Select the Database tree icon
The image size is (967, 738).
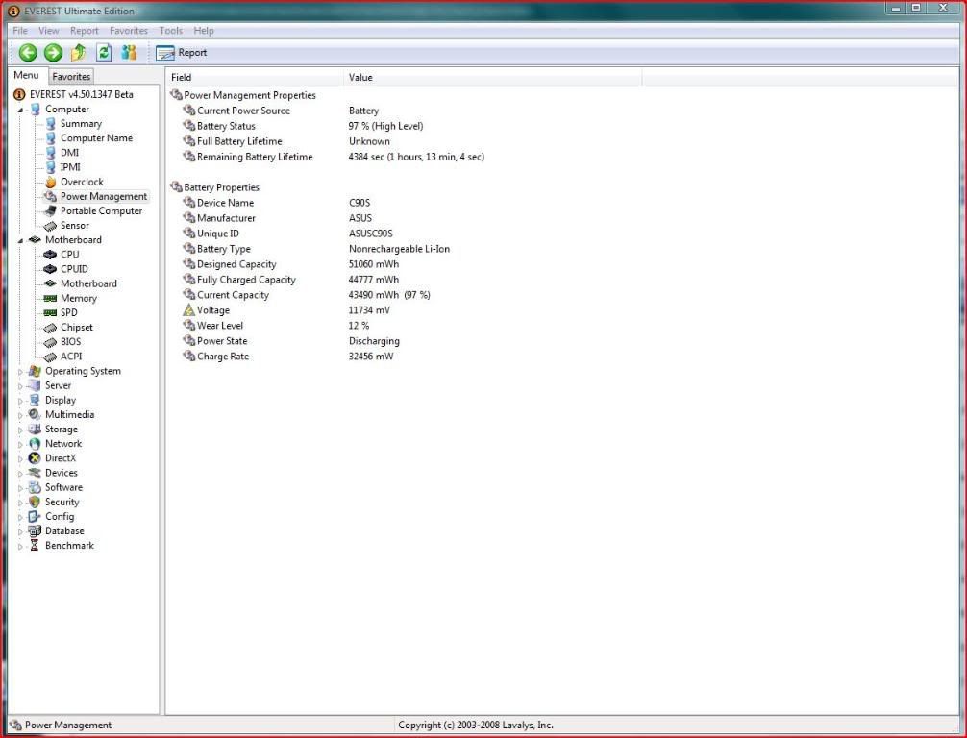pos(35,530)
